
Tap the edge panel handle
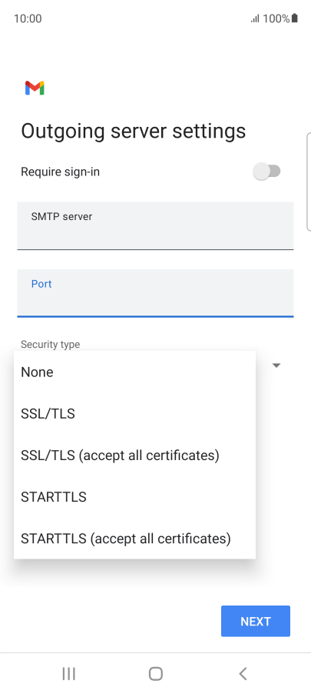pos(309,182)
